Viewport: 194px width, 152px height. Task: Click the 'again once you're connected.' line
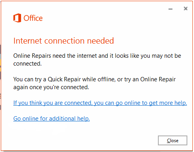51,87
